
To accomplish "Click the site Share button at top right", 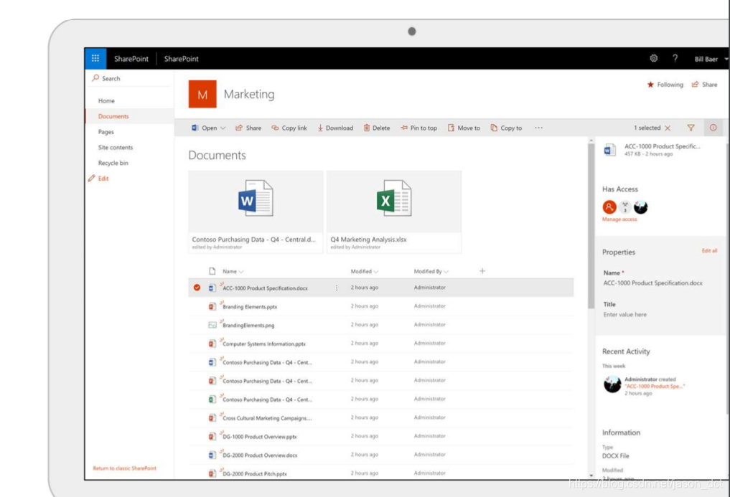I will pyautogui.click(x=704, y=85).
